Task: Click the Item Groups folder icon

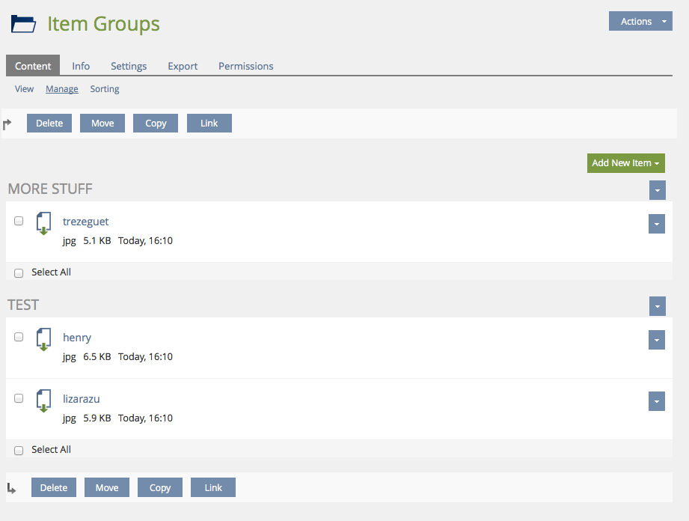Action: [x=23, y=24]
